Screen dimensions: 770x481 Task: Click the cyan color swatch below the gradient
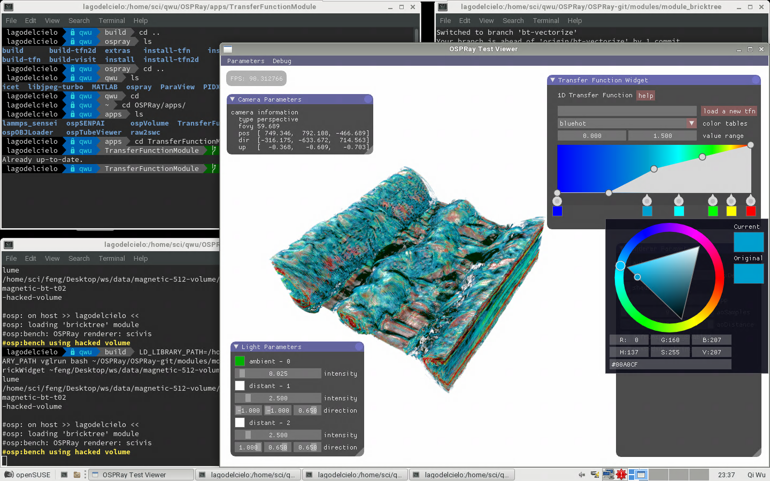679,211
